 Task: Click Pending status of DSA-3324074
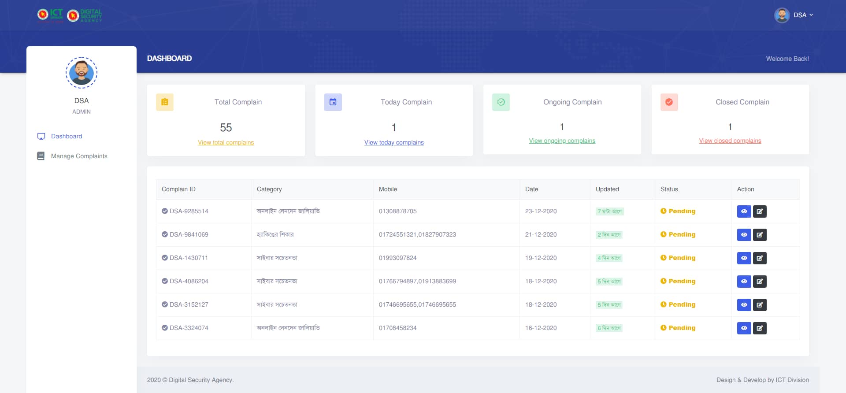[x=678, y=328]
